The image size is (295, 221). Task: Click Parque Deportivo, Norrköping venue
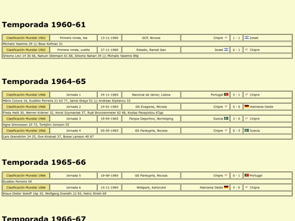(x=151, y=118)
